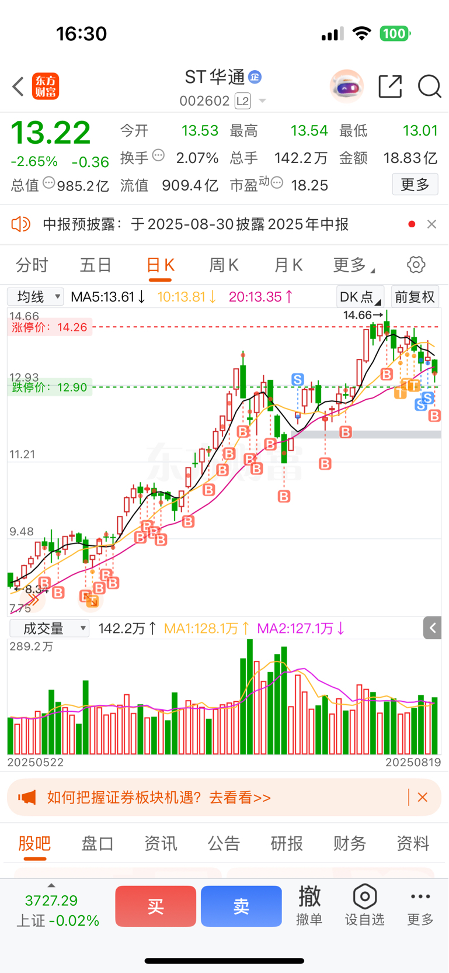Select the 日K chart tab
This screenshot has height=973, width=449.
point(160,265)
